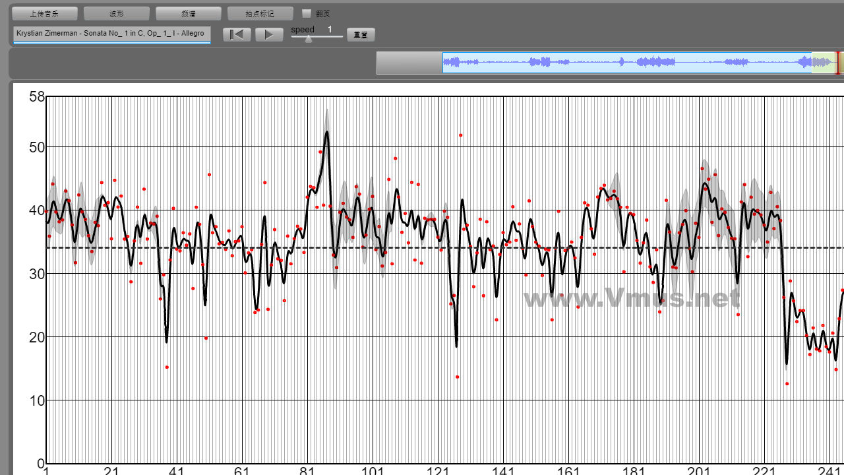The width and height of the screenshot is (844, 475).
Task: Click the red outlier dot near value 52
Action: pyautogui.click(x=461, y=135)
